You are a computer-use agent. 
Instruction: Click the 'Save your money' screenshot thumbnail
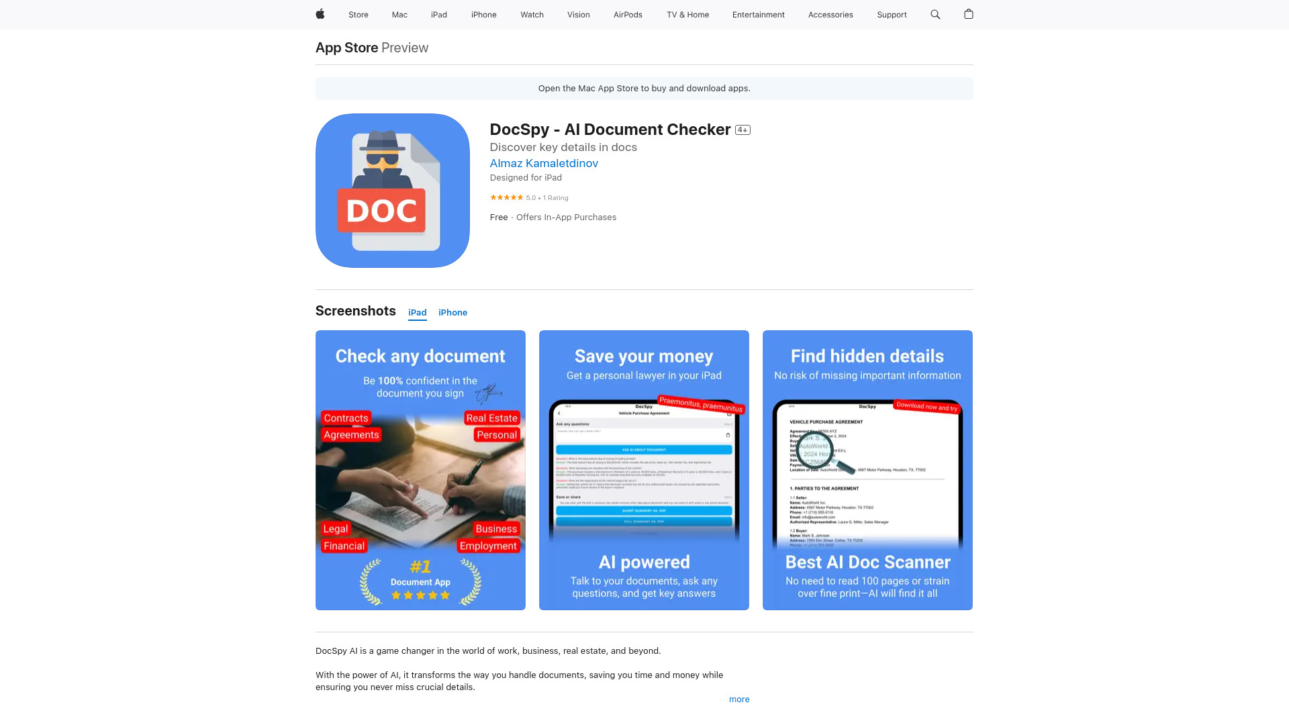[644, 470]
